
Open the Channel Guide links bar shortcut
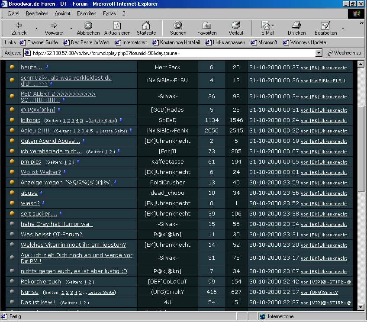click(x=39, y=42)
